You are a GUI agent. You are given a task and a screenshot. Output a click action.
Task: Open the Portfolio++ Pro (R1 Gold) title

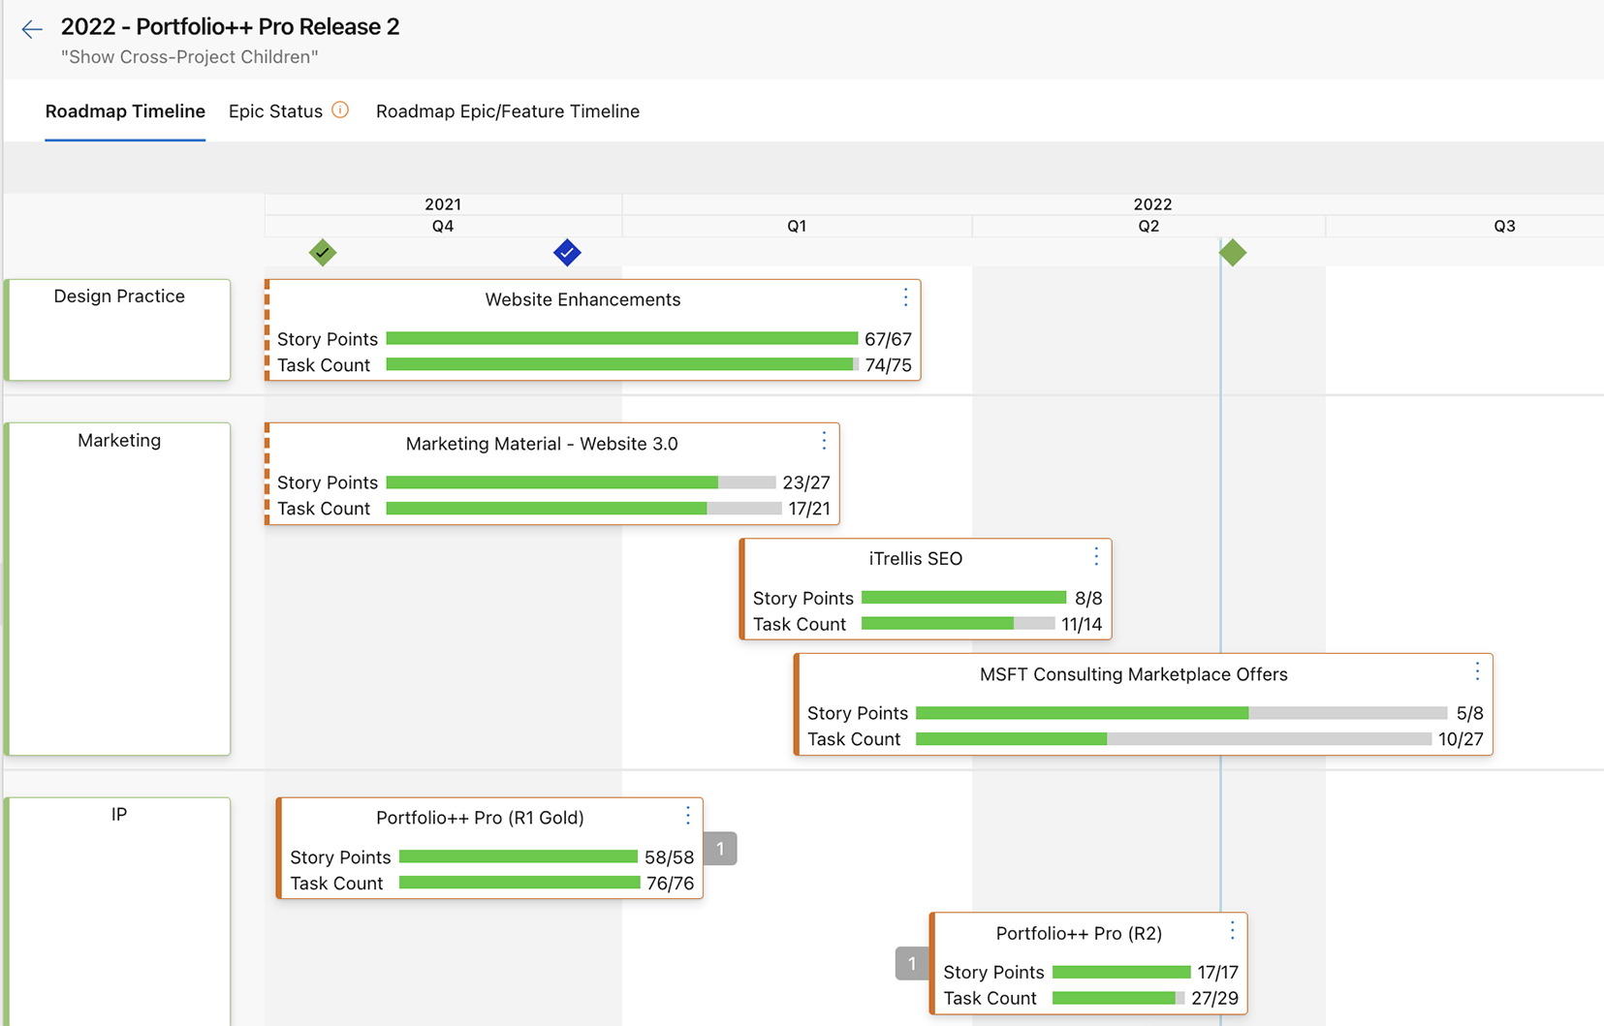pos(480,818)
